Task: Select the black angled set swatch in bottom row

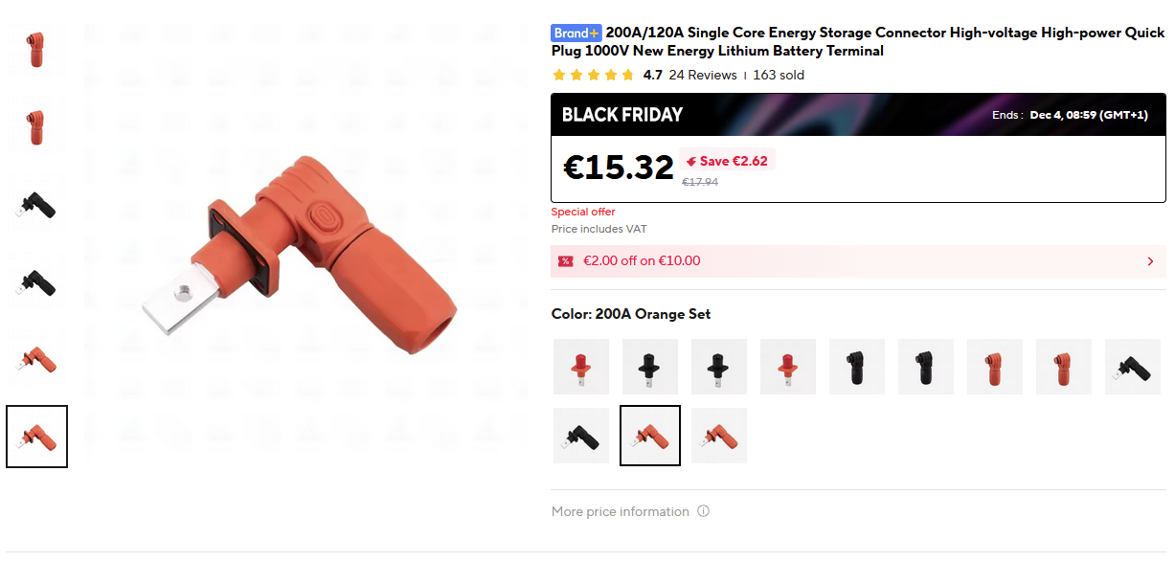Action: click(581, 436)
